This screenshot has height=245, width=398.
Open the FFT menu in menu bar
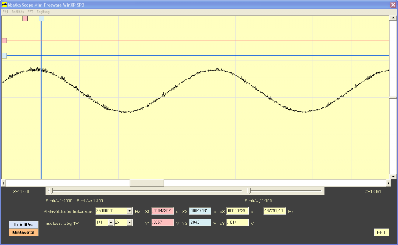(x=30, y=12)
